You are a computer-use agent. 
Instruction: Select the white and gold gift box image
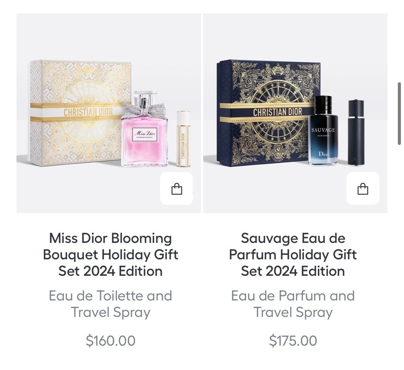77,113
